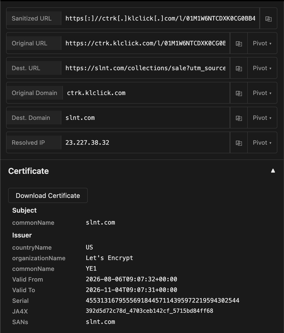
Task: Click the Dest. URL label
Action: [x=26, y=68]
